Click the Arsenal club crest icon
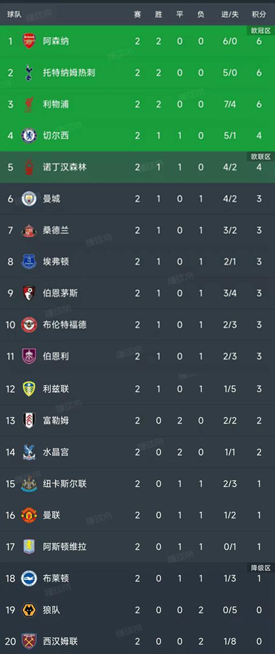The height and width of the screenshot is (654, 275). click(29, 41)
